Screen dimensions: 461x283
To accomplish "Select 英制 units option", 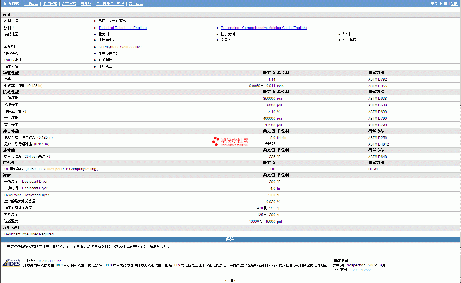I will click(443, 3).
